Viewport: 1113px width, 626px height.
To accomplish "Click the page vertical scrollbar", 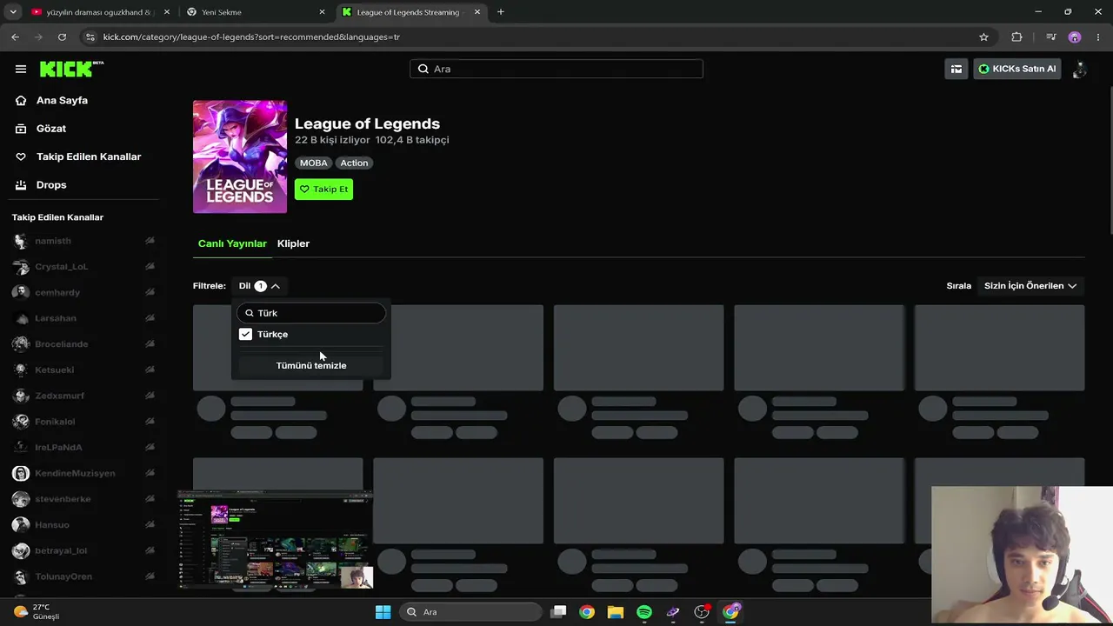I will pos(1109,161).
